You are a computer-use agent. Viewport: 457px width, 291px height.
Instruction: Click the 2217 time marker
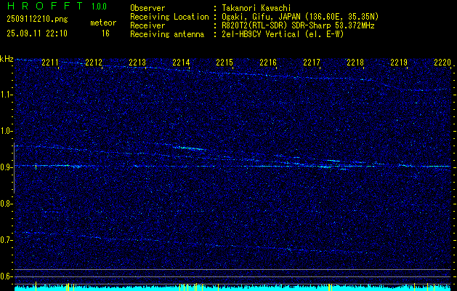[312, 63]
